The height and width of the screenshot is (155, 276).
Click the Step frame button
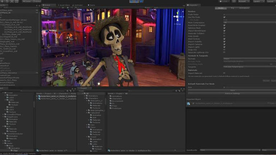[141, 1]
